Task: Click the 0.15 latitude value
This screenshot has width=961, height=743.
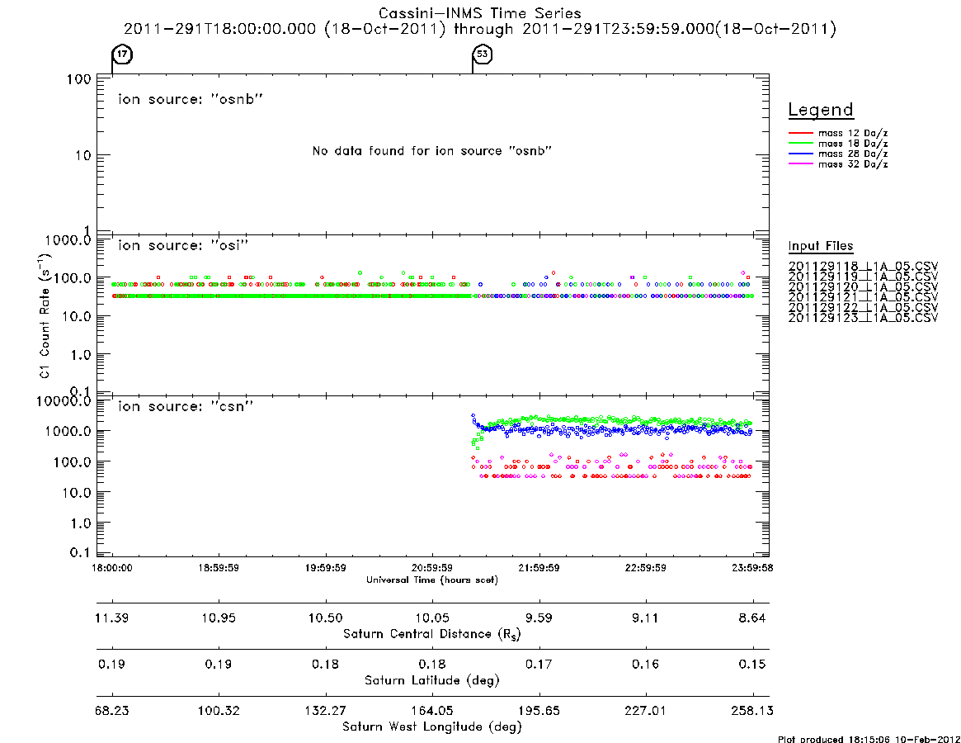Action: click(x=752, y=664)
